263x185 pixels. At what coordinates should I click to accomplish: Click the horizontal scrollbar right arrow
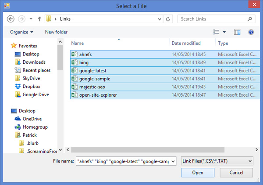256,149
